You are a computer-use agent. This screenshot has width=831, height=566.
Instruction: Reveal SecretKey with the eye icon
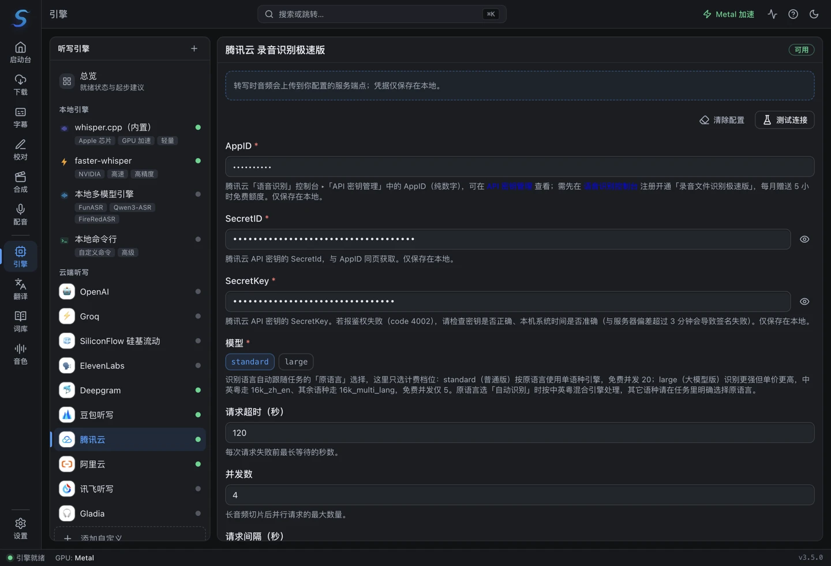pyautogui.click(x=804, y=302)
